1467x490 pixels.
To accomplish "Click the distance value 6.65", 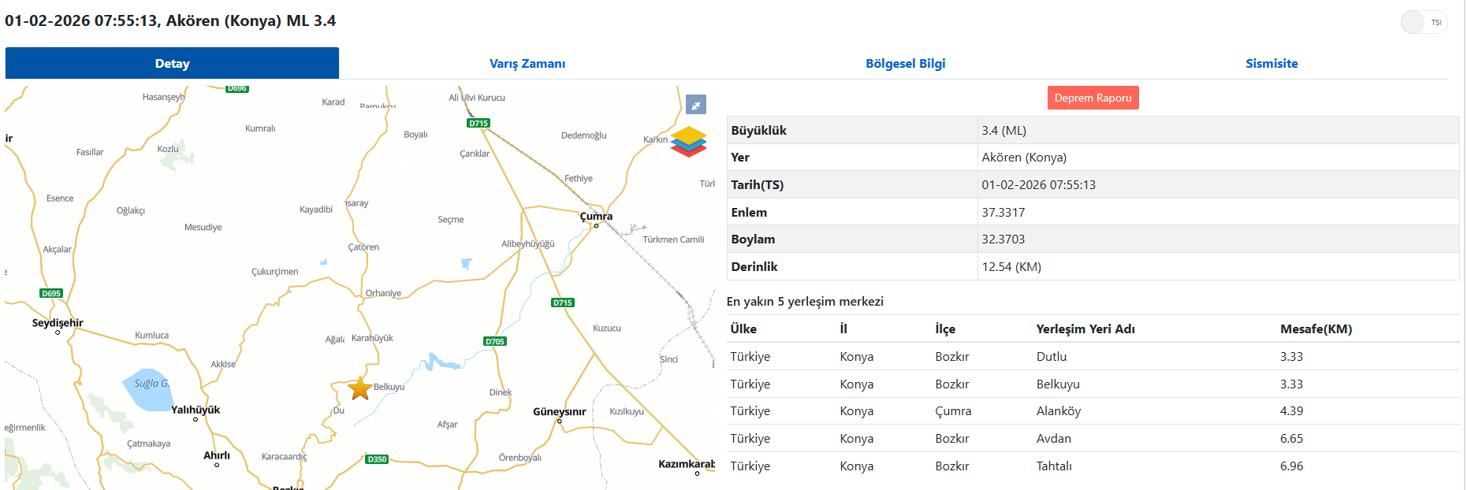I will pyautogui.click(x=1291, y=439).
